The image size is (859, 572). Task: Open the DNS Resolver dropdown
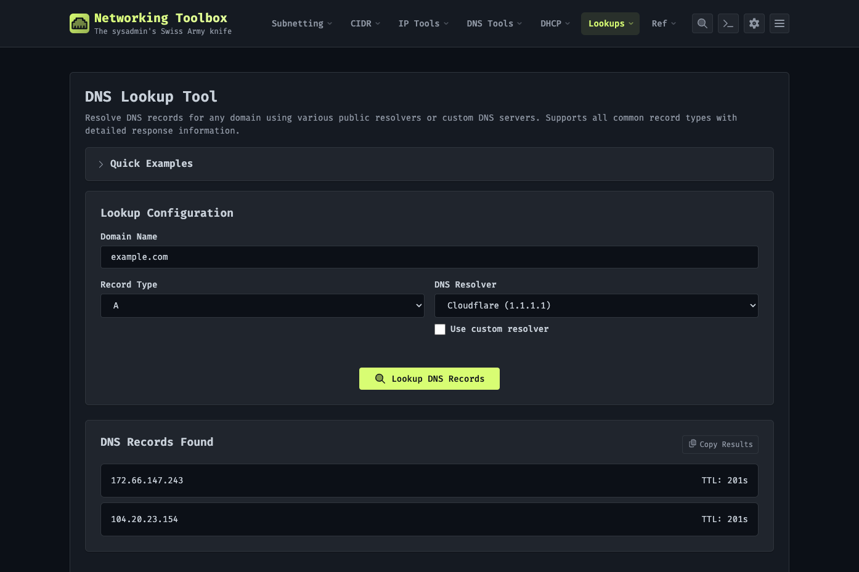click(x=596, y=305)
